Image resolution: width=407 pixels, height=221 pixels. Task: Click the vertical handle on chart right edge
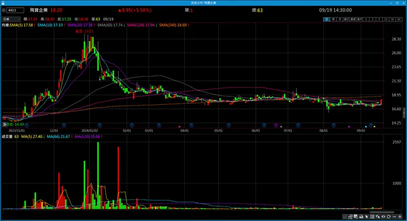pos(404,112)
